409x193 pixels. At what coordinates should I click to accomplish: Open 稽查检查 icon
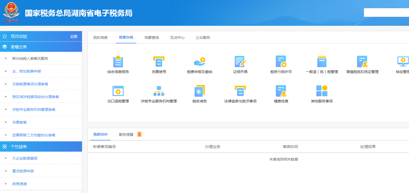coord(281,91)
